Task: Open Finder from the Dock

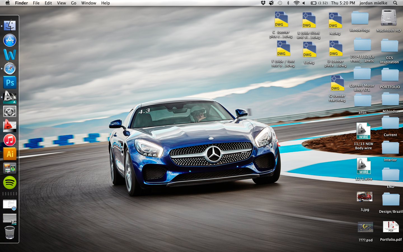Action: [10, 26]
